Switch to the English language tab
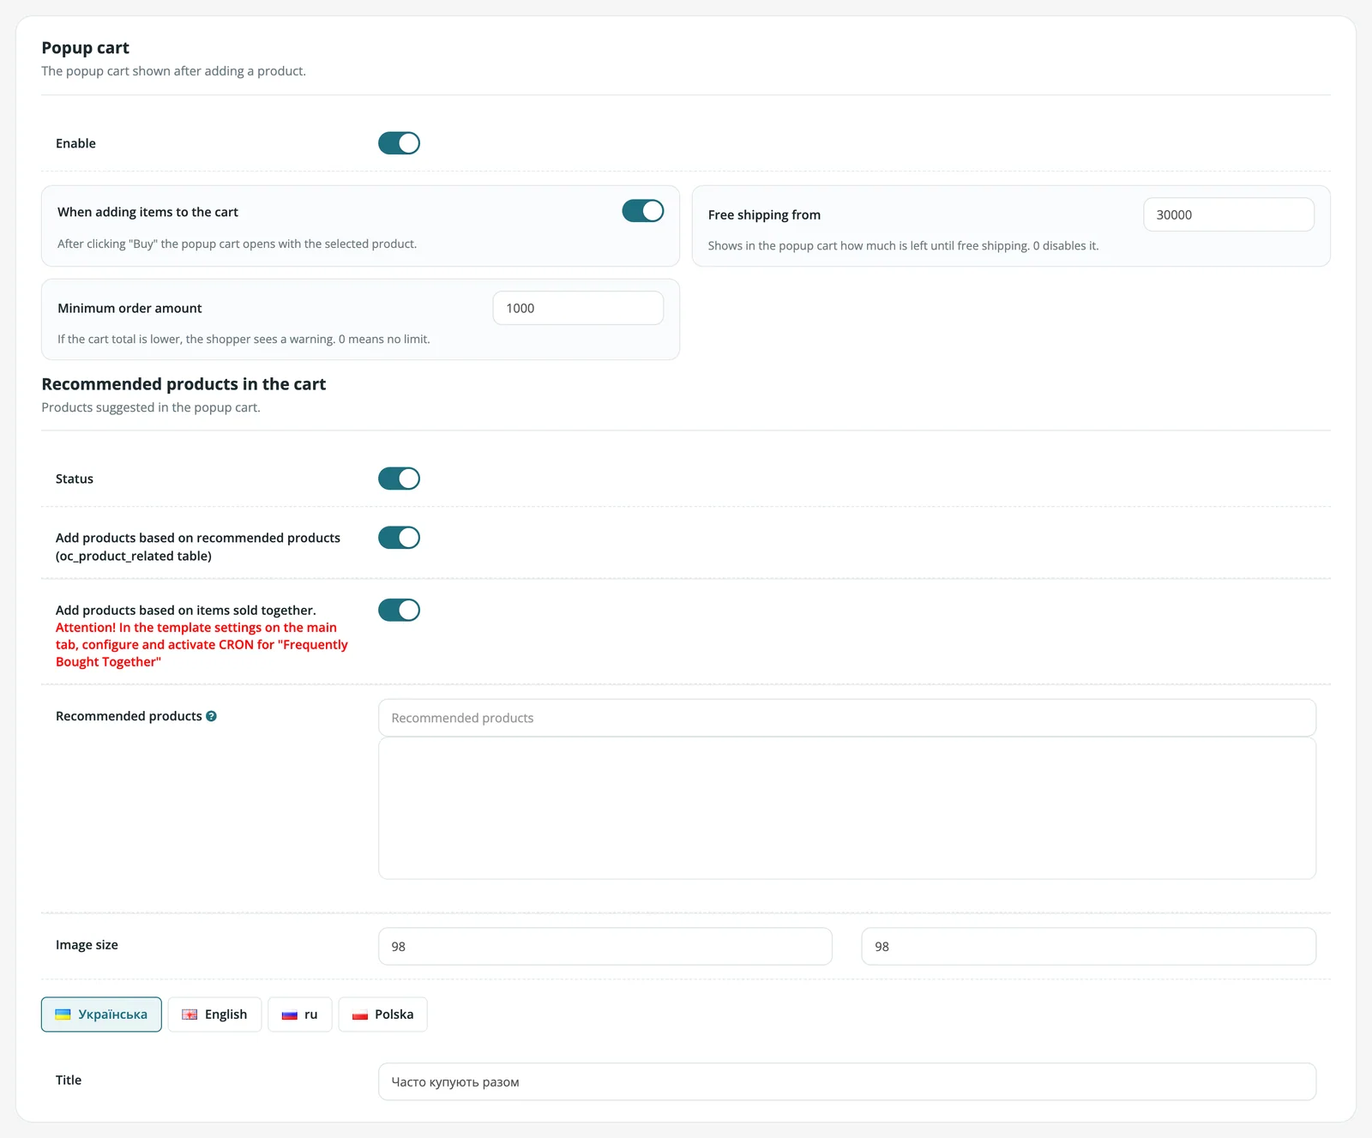1372x1138 pixels. [214, 1015]
